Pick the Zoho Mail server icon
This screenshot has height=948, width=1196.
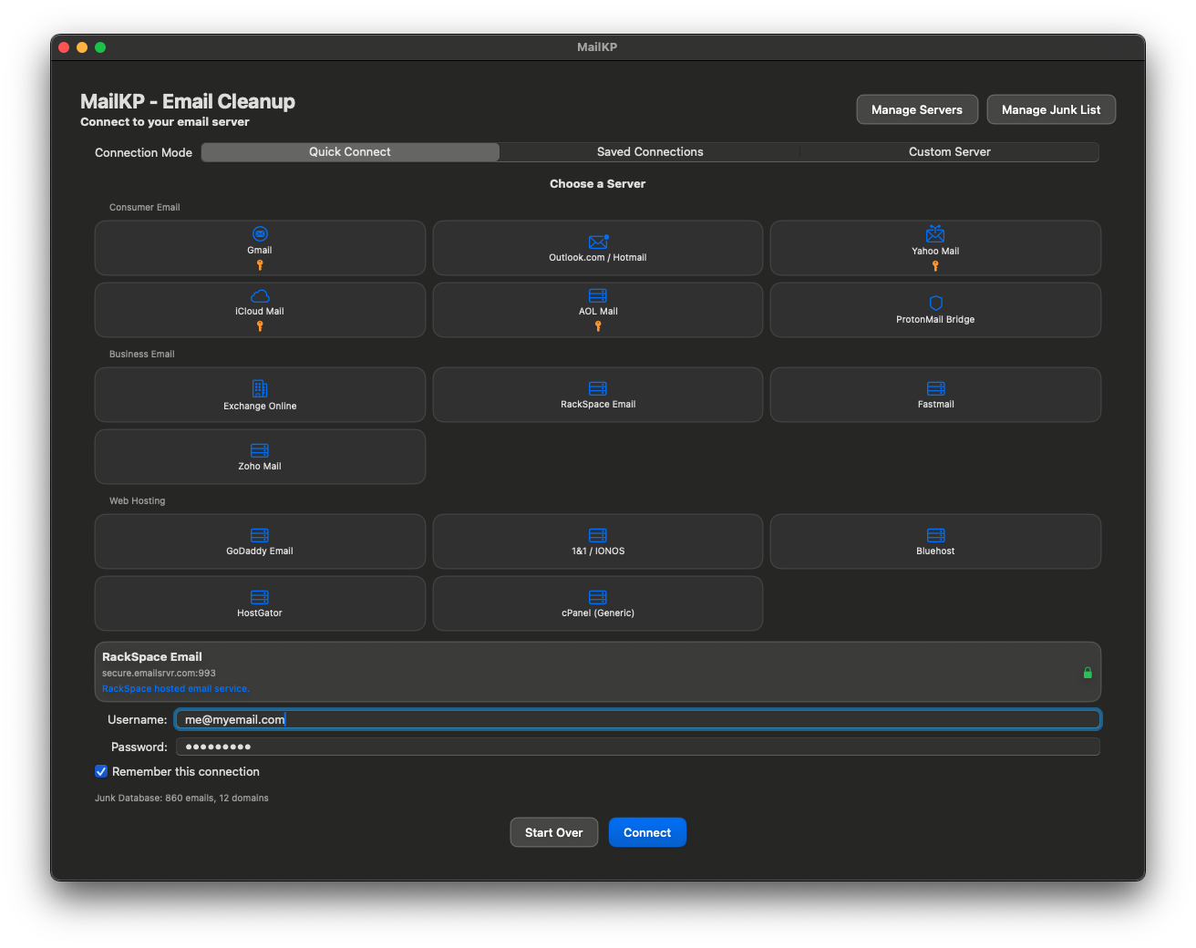tap(260, 450)
